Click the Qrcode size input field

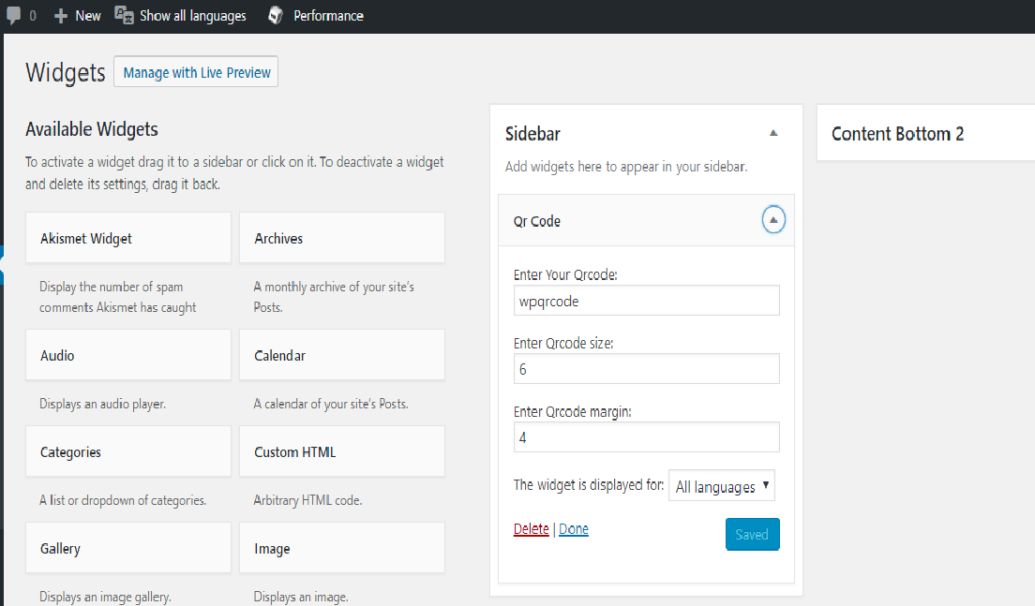tap(647, 369)
